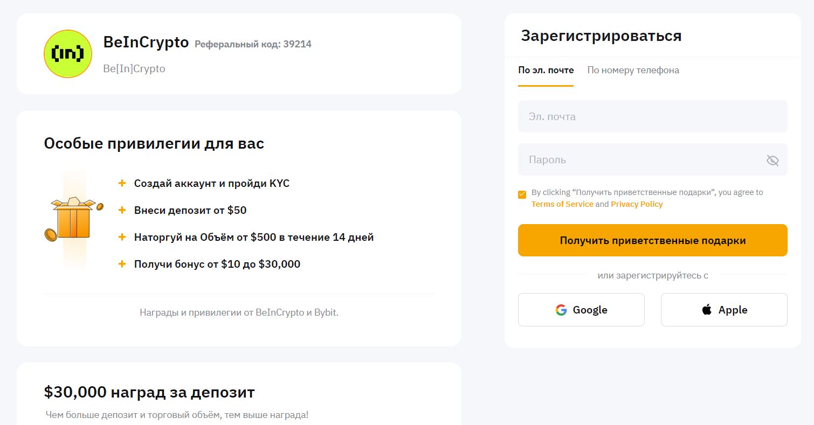Sign up with the Apple logo button

tap(724, 310)
